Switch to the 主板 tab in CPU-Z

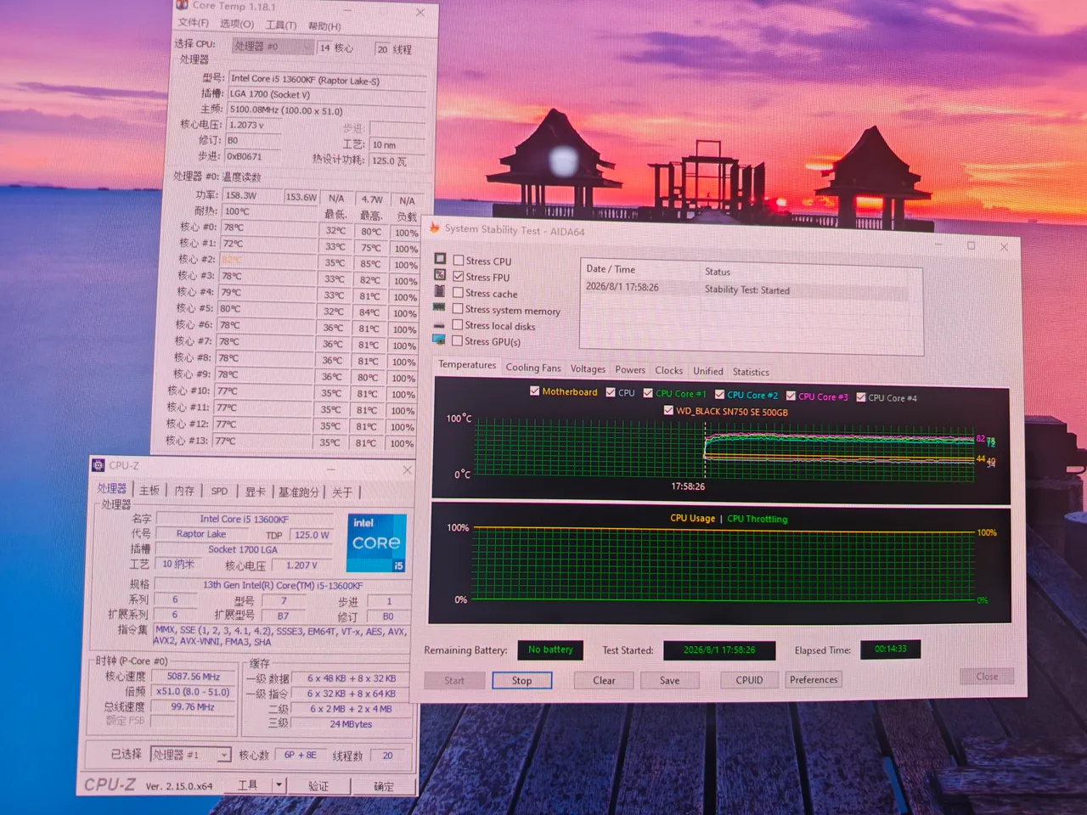[x=149, y=490]
